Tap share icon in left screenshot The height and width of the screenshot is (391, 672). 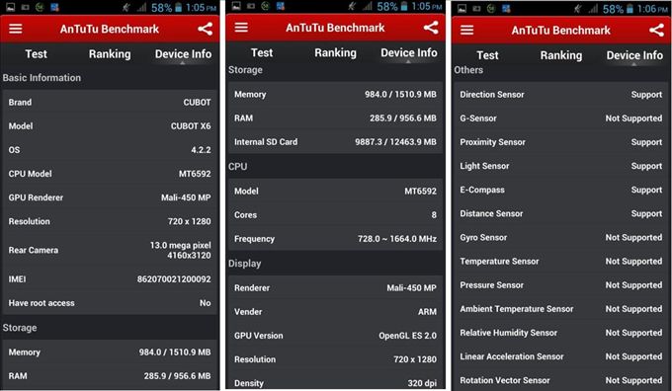tap(205, 29)
